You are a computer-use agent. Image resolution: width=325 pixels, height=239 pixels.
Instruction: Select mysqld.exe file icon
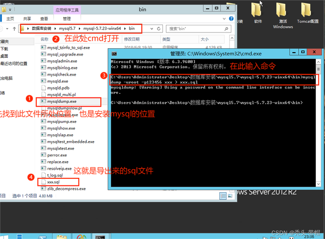(x=43, y=81)
